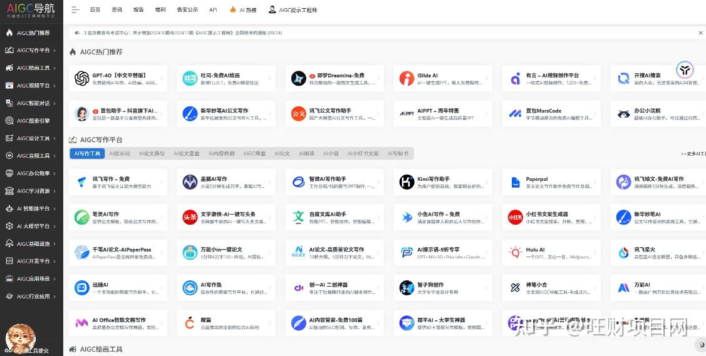Click the 小鱼AI写作 blue fish icon
This screenshot has width=706, height=356.
pos(407,217)
